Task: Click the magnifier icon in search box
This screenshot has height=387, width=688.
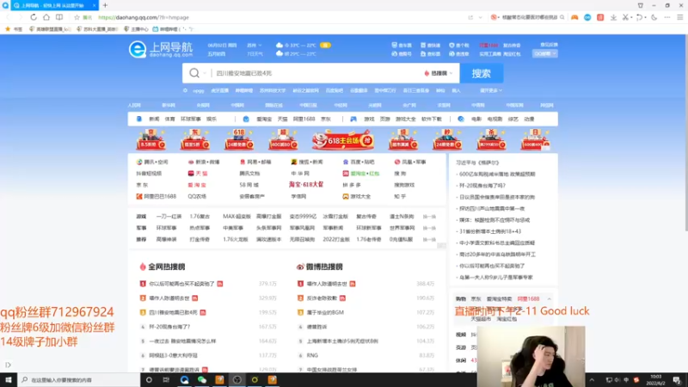Action: [x=194, y=73]
